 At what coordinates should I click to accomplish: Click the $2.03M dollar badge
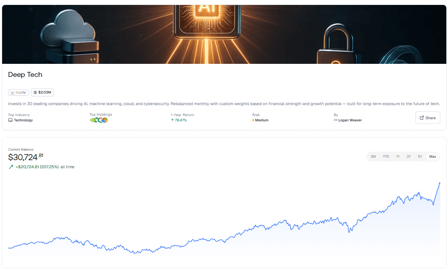[42, 92]
